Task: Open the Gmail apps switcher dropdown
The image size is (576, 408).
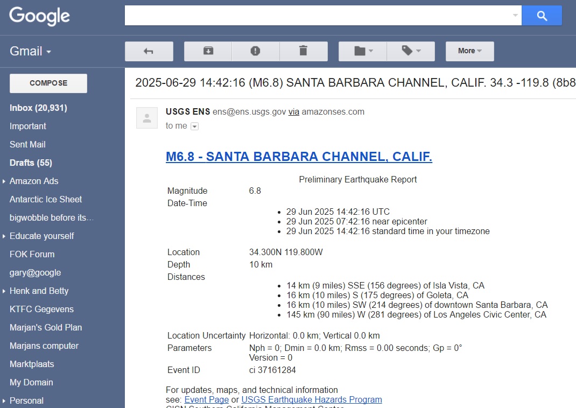Action: click(31, 51)
